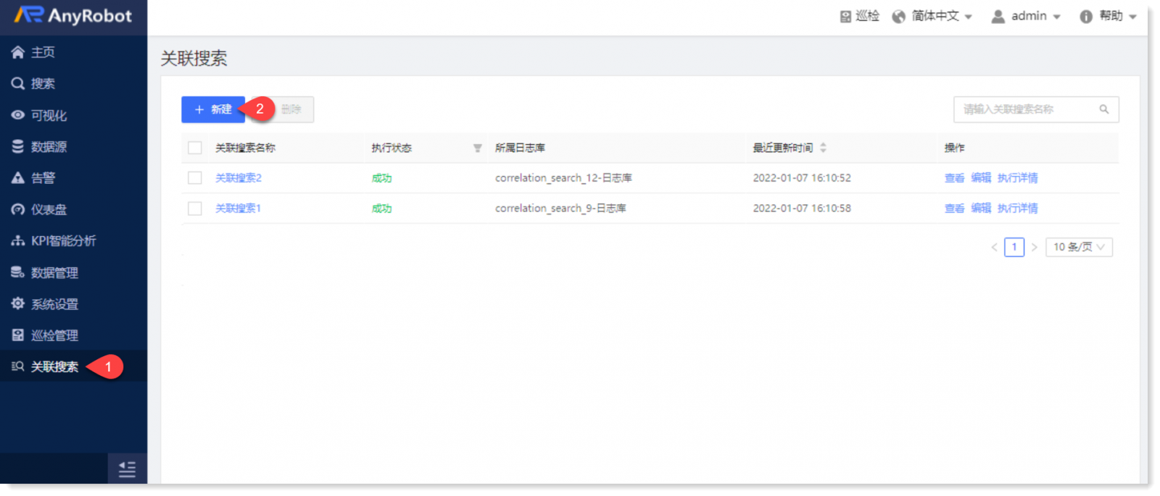Click the KPI智能分析 hierarchy icon

click(18, 241)
